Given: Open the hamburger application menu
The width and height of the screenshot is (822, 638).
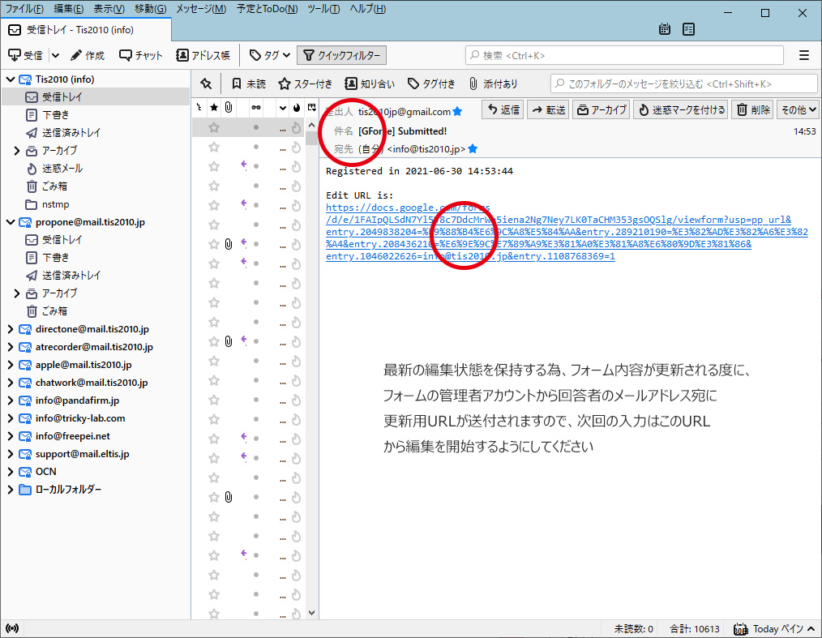Looking at the screenshot, I should pyautogui.click(x=803, y=55).
